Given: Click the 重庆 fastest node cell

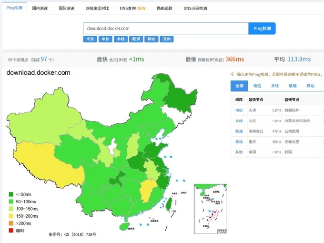Looking at the screenshot, I should [252, 142].
